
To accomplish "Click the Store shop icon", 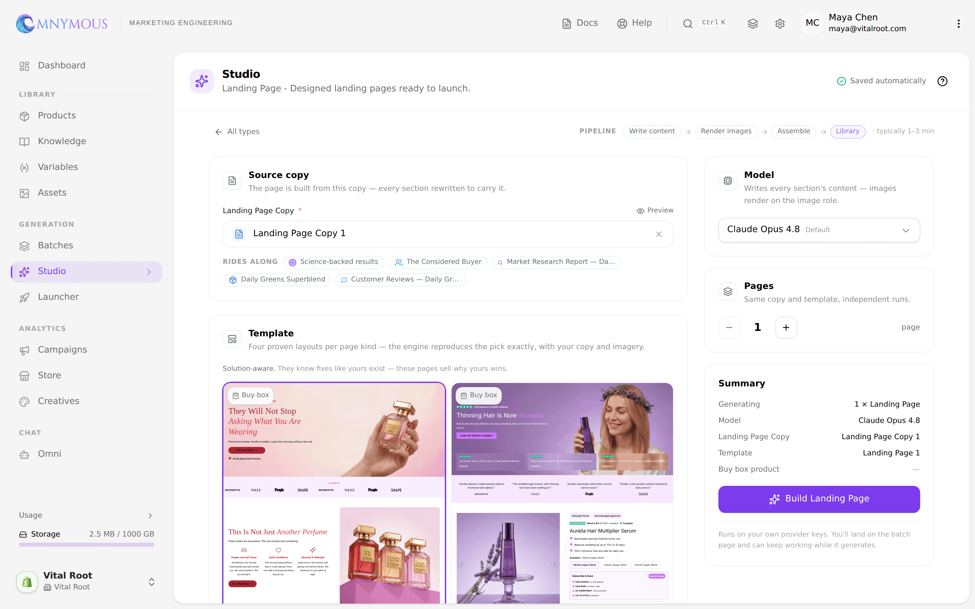I will pos(25,376).
